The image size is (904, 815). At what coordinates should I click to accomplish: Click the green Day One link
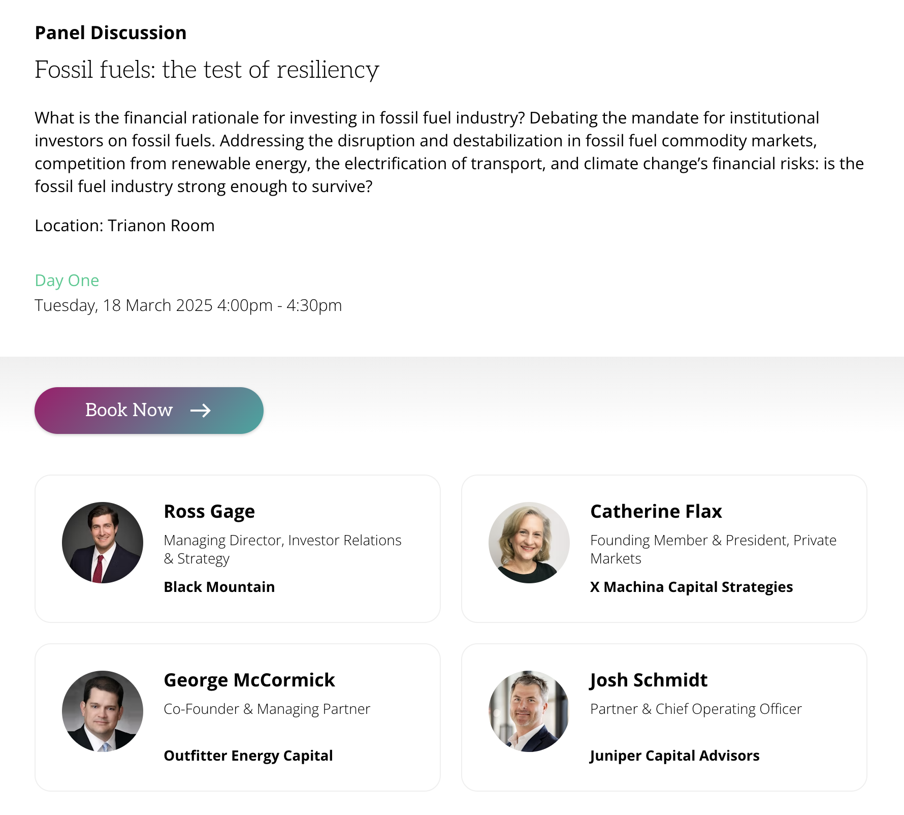pos(67,280)
